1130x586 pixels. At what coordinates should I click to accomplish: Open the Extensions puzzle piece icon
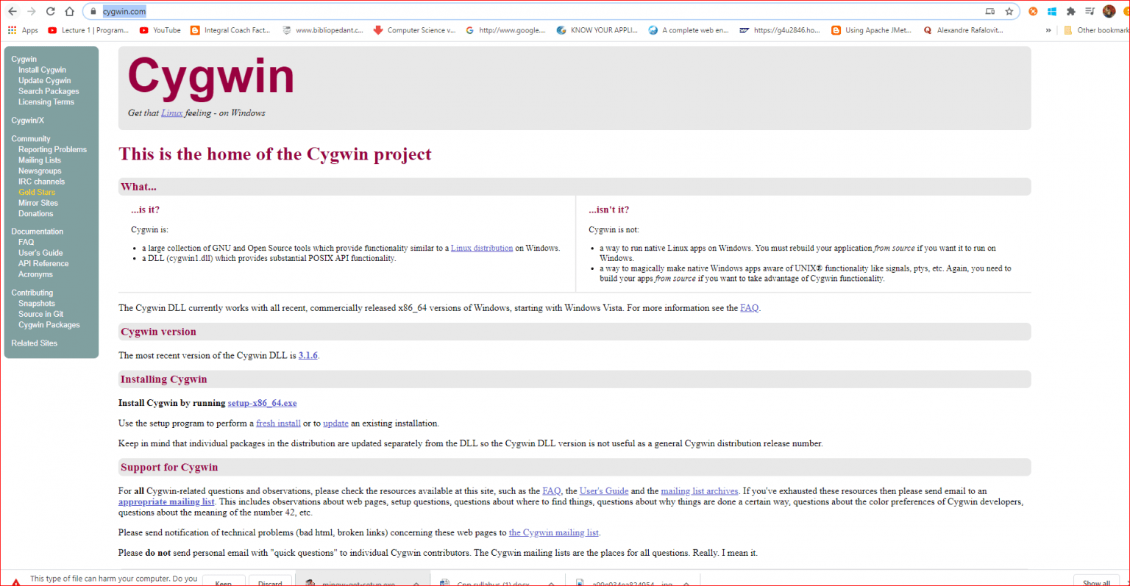1070,11
